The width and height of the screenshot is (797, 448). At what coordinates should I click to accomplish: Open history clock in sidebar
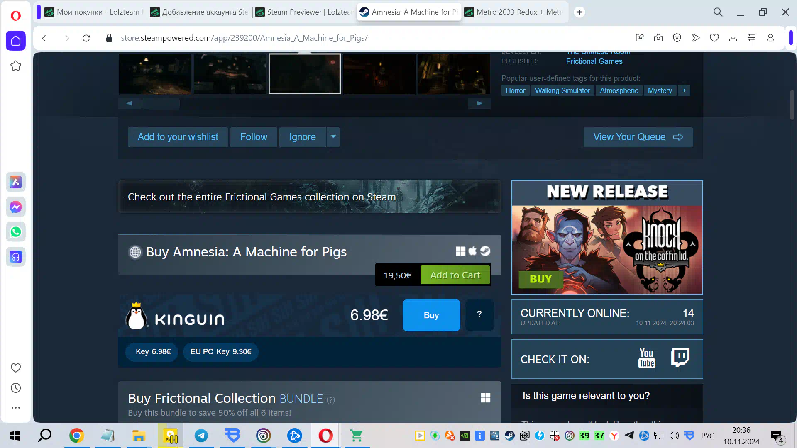[x=16, y=388]
